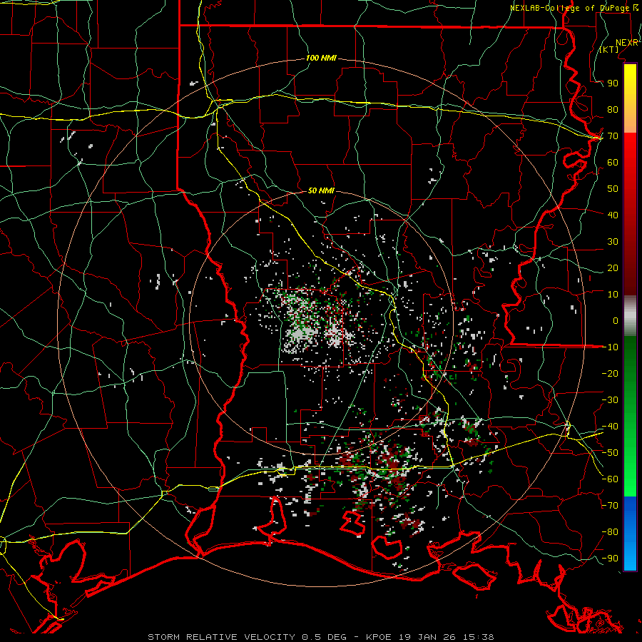Select the 70 value on the velocity scale

(613, 136)
